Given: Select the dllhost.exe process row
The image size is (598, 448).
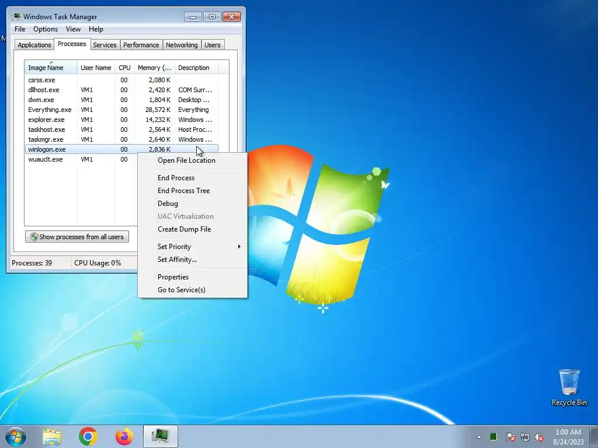Looking at the screenshot, I should [121, 90].
